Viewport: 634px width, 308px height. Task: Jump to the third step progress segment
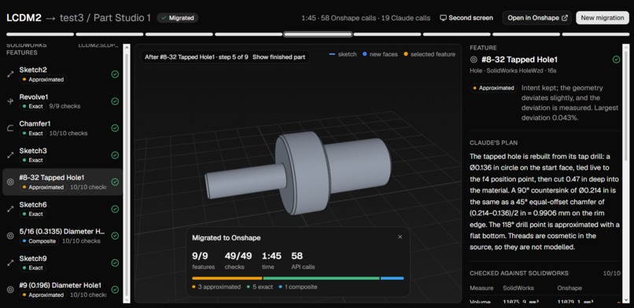179,35
